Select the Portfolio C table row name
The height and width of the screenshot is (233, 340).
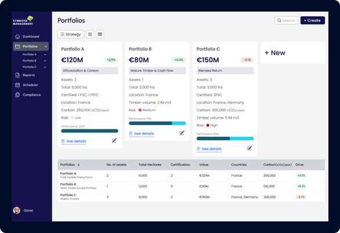68,195
